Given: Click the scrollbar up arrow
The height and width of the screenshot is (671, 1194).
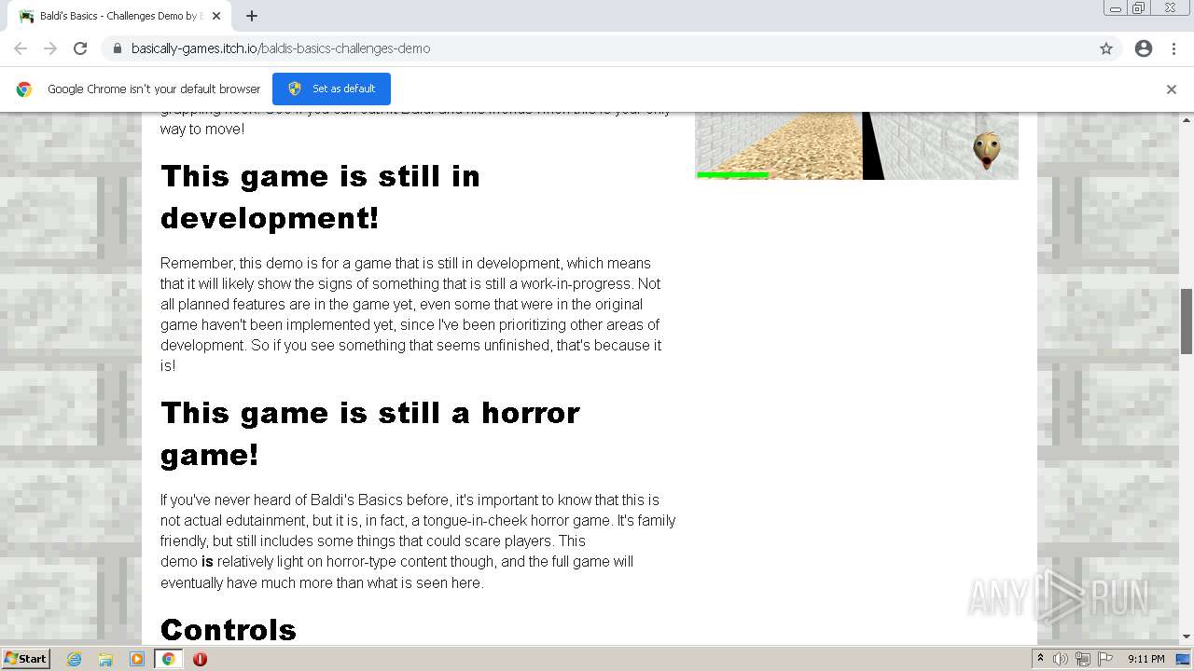Looking at the screenshot, I should pyautogui.click(x=1187, y=119).
